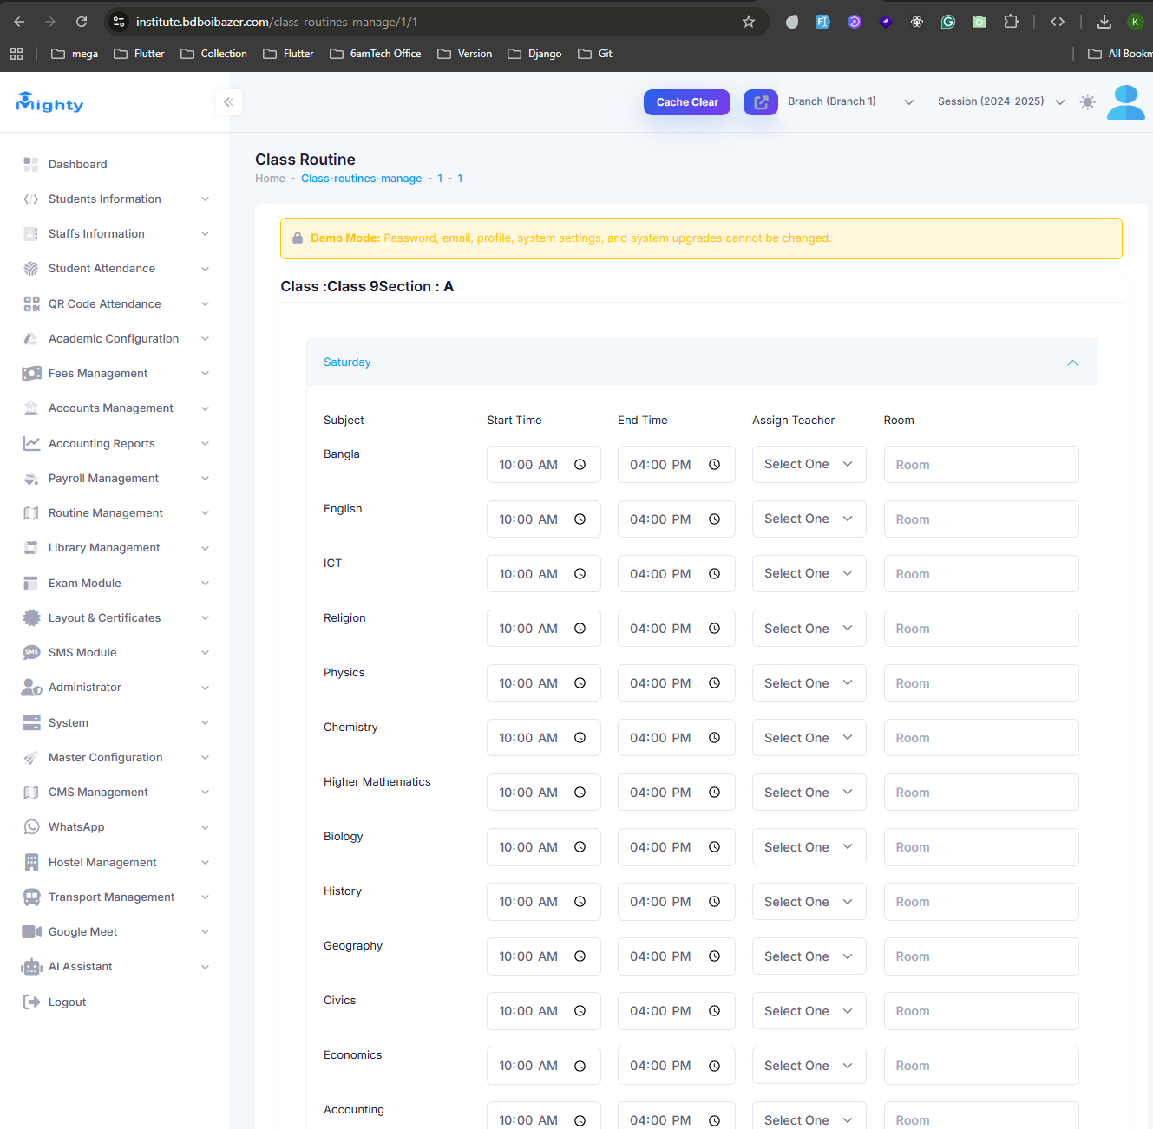Click the WhatsApp icon in sidebar

pos(31,827)
